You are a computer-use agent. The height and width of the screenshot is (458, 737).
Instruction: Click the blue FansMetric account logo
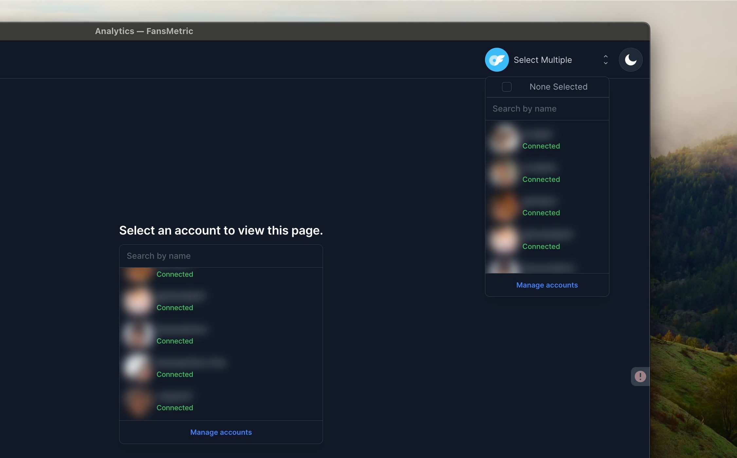pyautogui.click(x=497, y=60)
